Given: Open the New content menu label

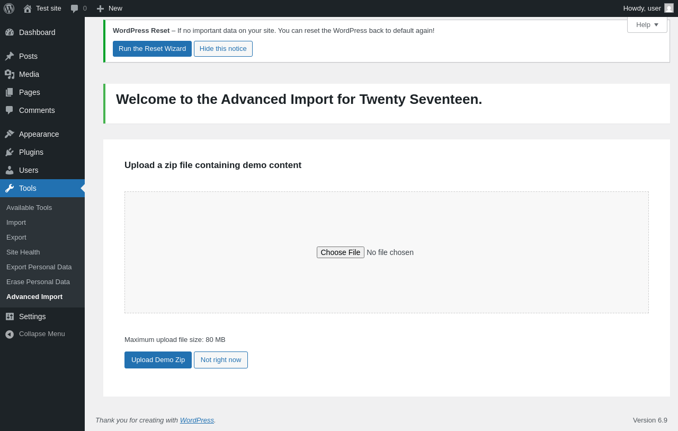Looking at the screenshot, I should coord(115,8).
